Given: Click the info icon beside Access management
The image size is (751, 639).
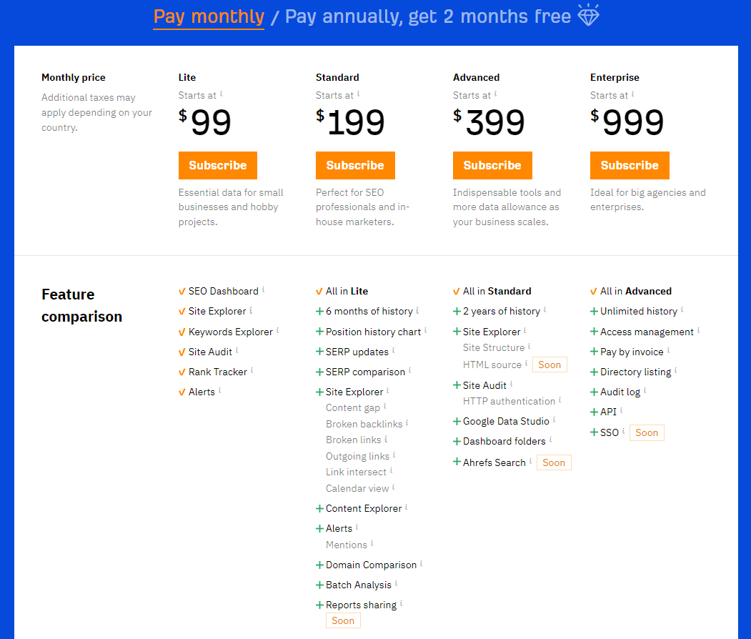Looking at the screenshot, I should (x=698, y=330).
